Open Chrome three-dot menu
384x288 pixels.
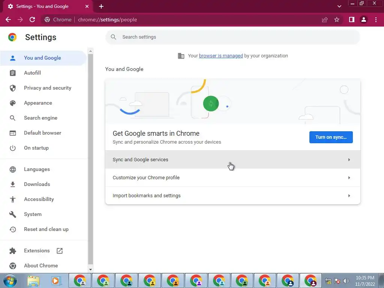coord(376,19)
